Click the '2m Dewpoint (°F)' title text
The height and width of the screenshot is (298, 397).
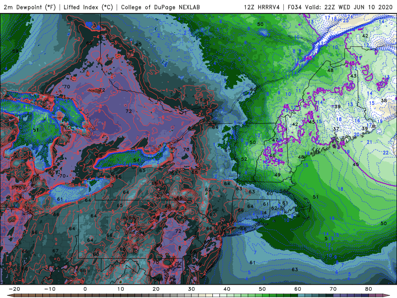click(30, 7)
